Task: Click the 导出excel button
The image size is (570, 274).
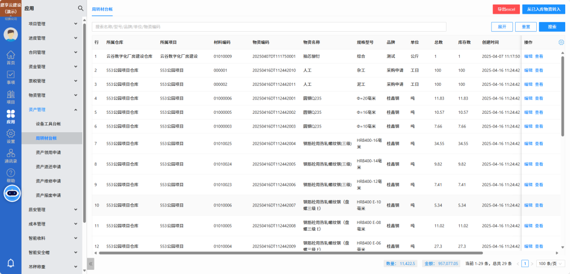Action: pyautogui.click(x=506, y=9)
